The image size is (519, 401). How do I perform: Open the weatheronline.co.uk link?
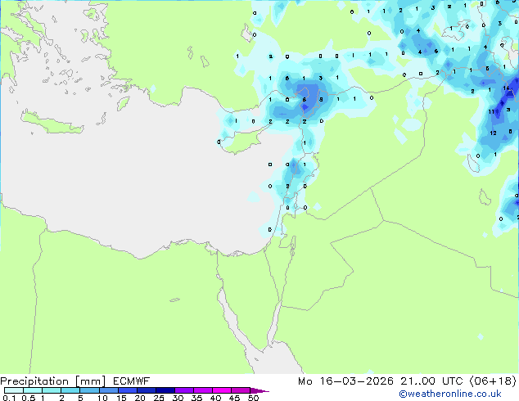[x=450, y=394]
